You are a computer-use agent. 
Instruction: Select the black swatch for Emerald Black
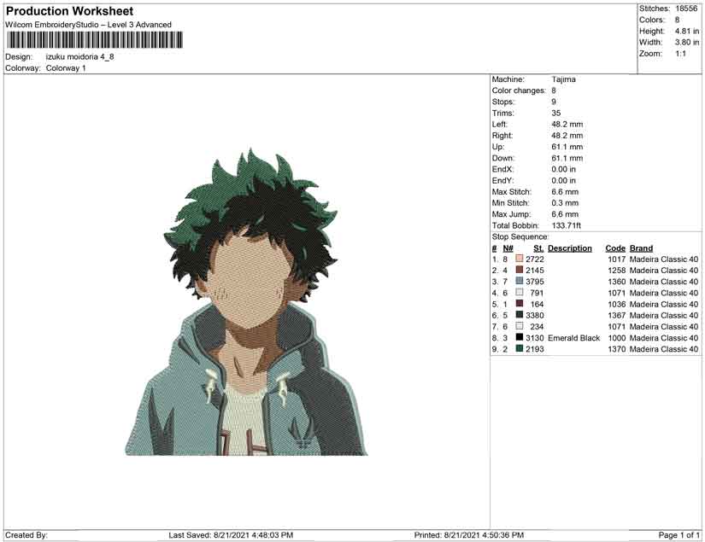pyautogui.click(x=520, y=337)
